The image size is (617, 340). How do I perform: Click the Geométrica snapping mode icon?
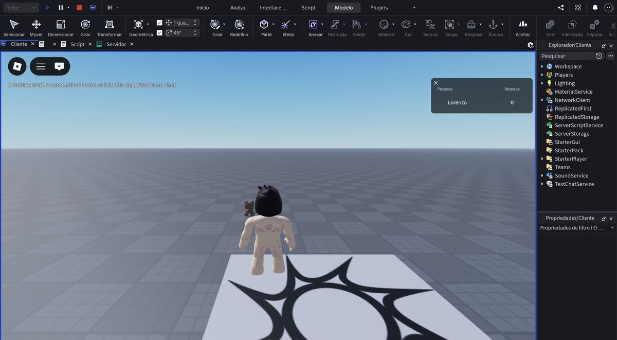(138, 24)
